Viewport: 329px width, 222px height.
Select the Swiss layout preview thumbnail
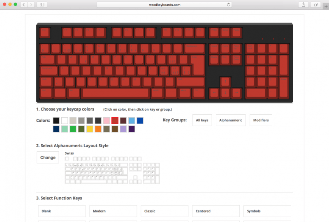pos(112,170)
